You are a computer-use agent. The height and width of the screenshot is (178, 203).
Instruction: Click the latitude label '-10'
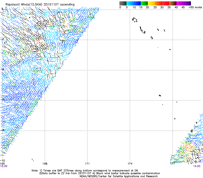click(x=2, y=160)
